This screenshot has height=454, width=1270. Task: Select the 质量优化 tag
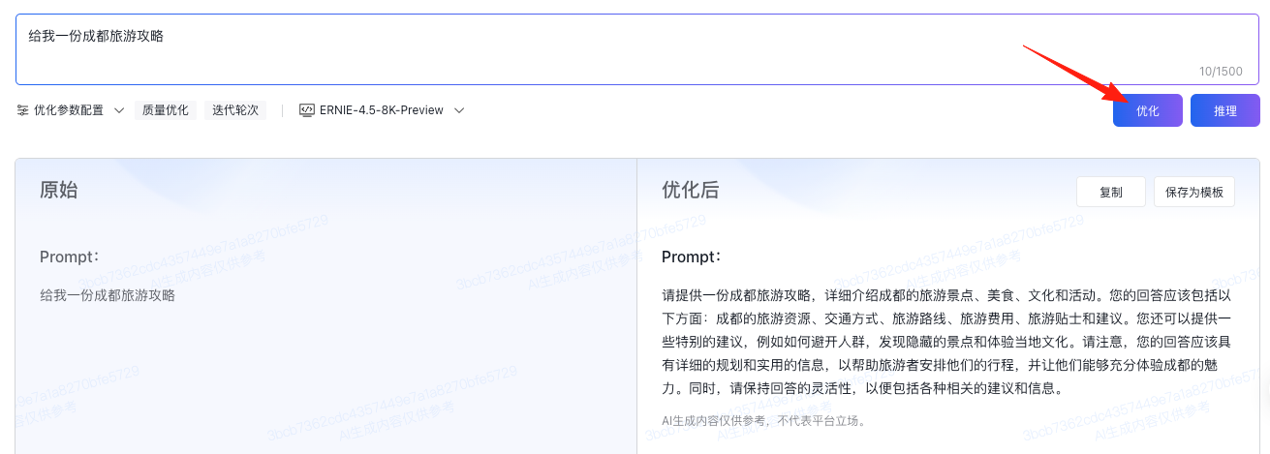click(166, 110)
